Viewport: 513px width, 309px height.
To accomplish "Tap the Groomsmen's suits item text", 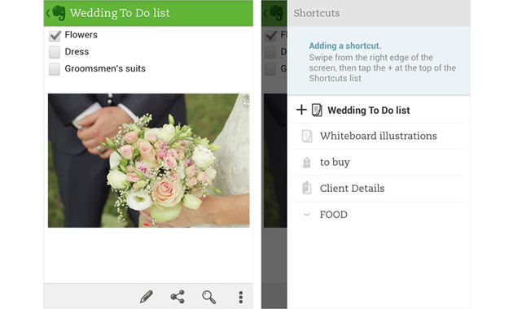I will (x=105, y=68).
